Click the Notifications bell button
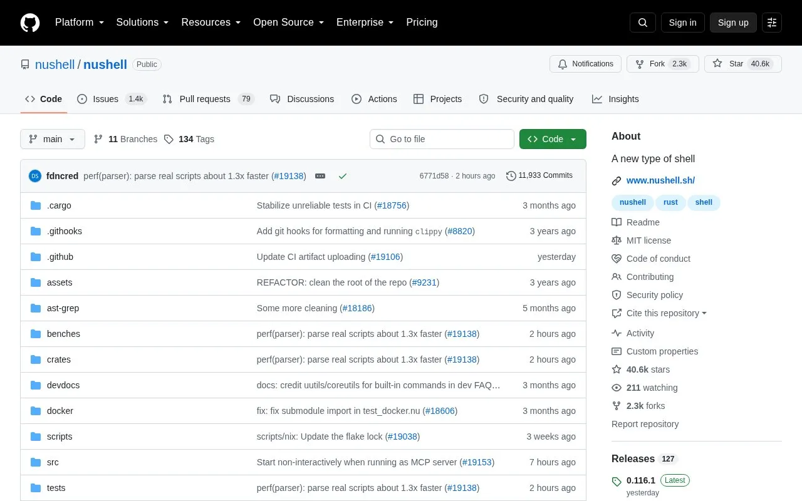Viewport: 802px width, 501px height. tap(585, 64)
